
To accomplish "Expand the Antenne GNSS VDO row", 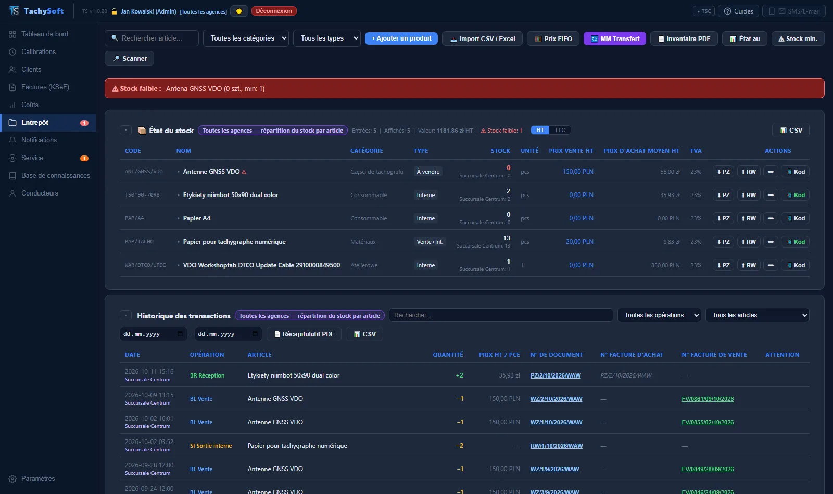I will click(x=179, y=172).
